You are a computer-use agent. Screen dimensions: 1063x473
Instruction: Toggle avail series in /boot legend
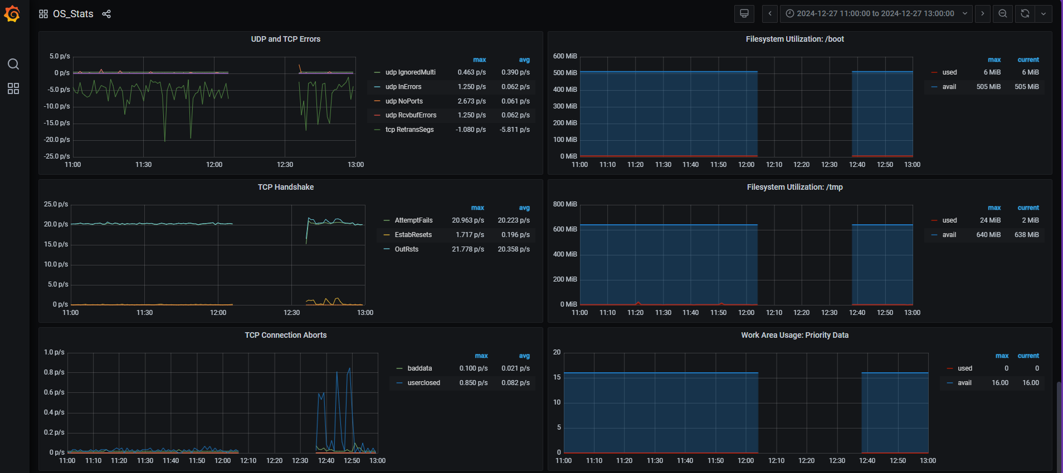coord(949,87)
